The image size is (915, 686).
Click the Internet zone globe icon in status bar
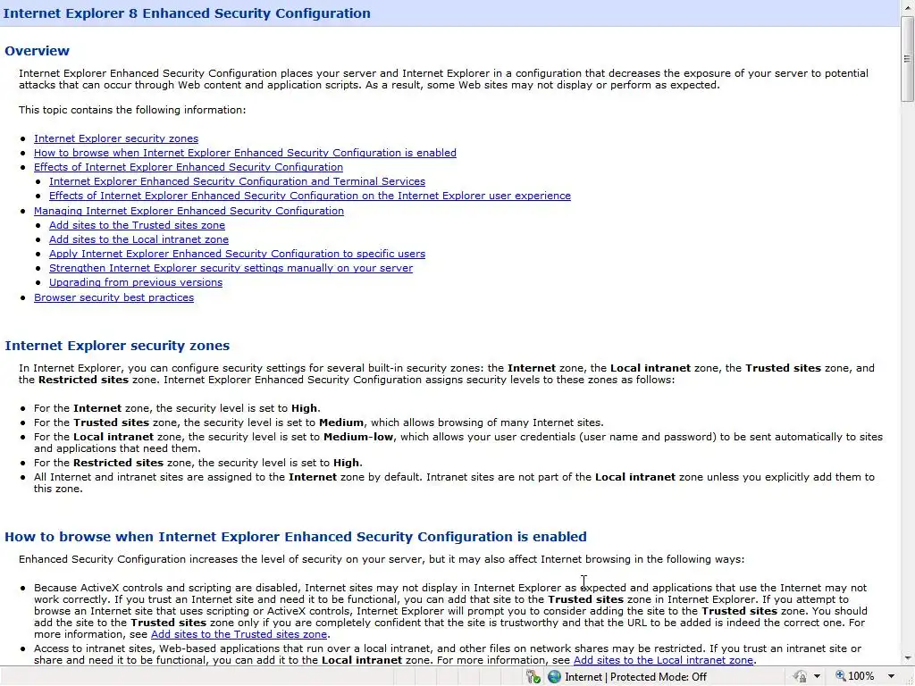554,677
